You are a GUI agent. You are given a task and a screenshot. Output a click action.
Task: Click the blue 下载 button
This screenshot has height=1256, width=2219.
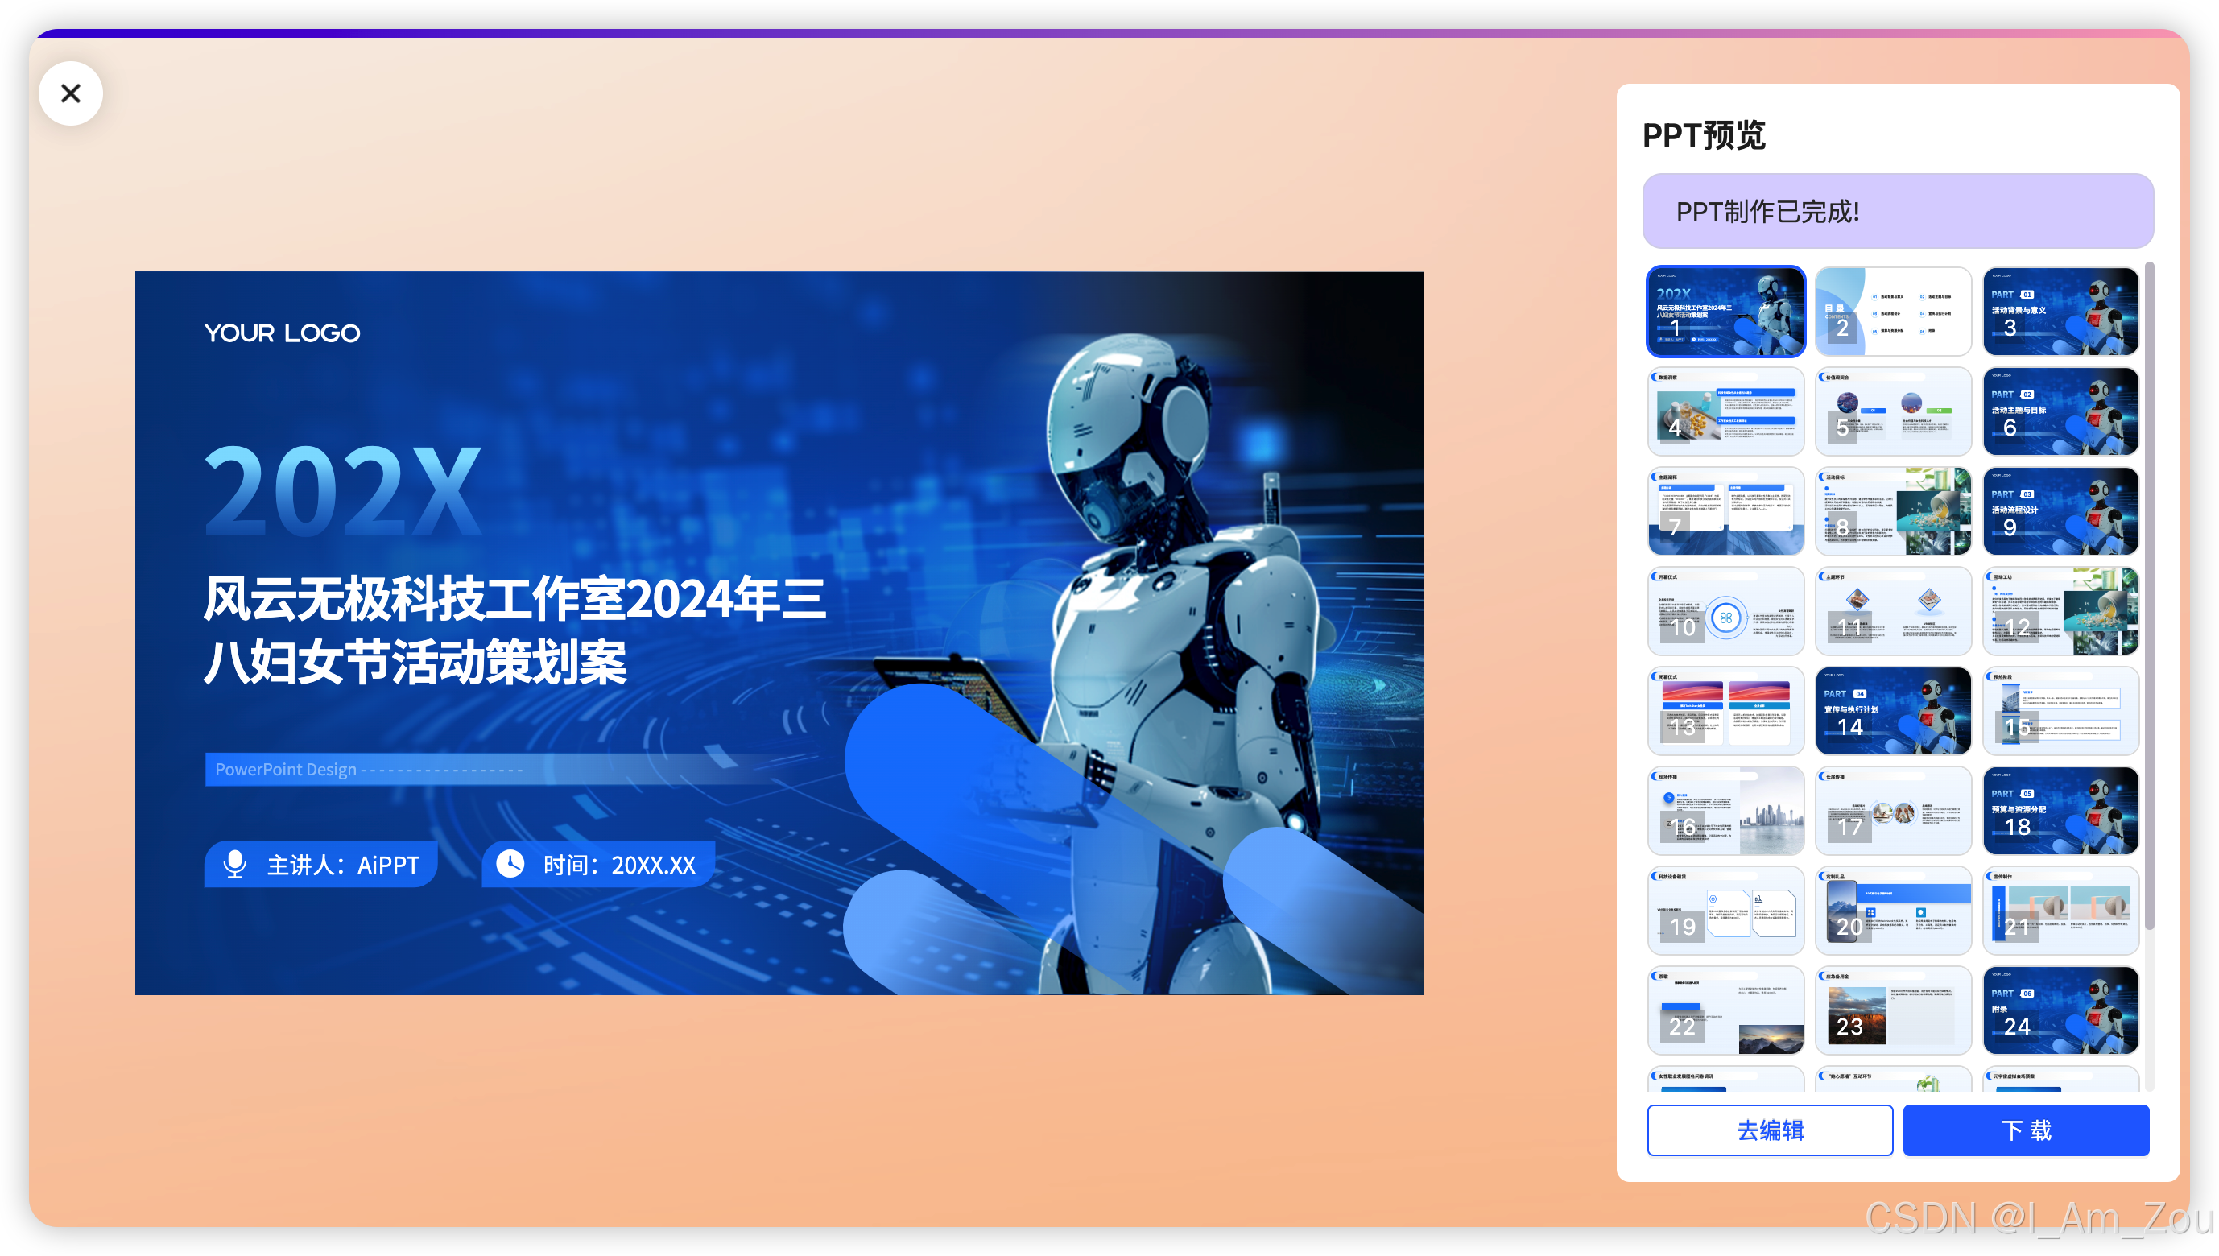(2025, 1129)
